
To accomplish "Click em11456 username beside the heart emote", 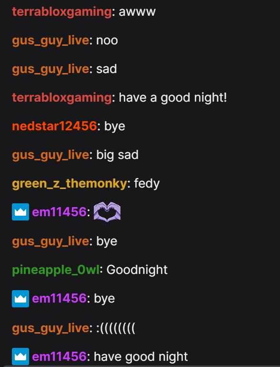I will point(60,212).
